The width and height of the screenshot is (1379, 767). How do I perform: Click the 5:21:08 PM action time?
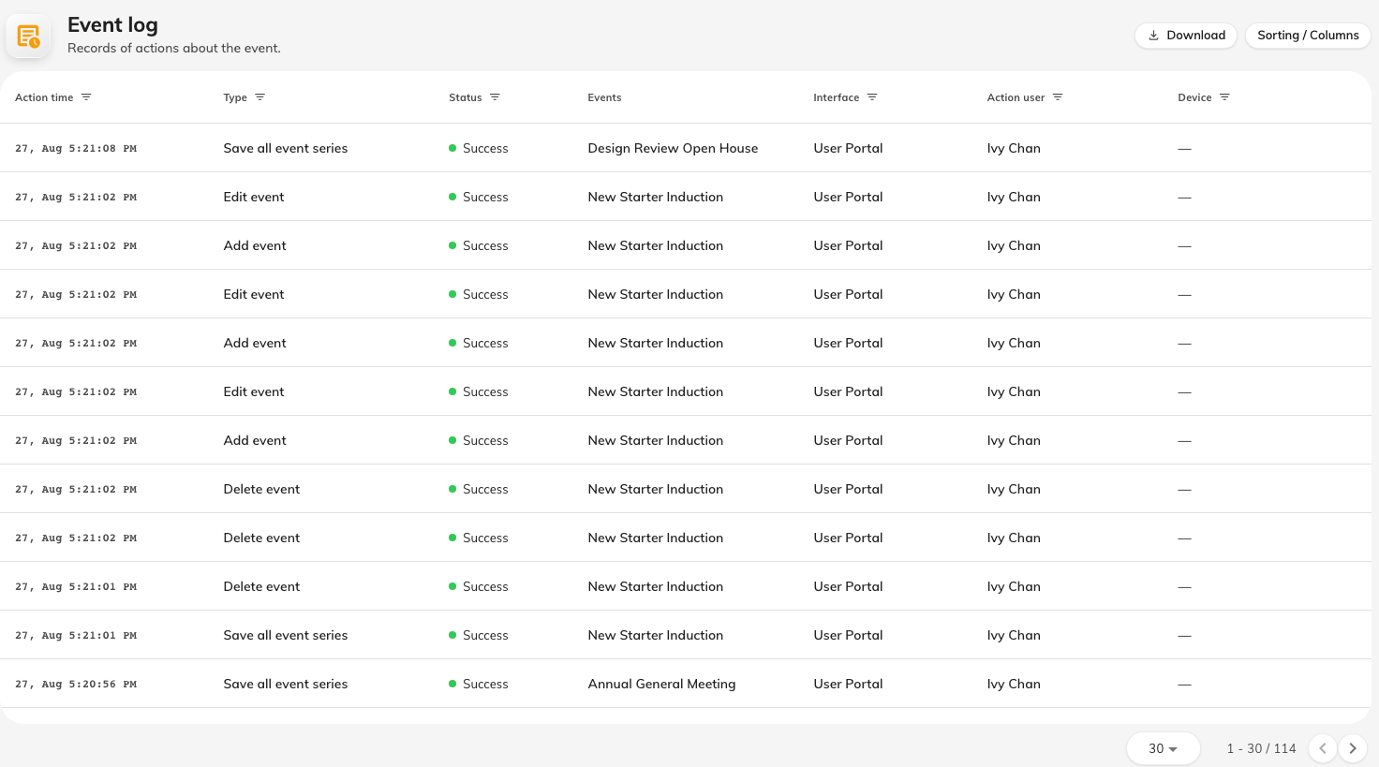point(76,149)
